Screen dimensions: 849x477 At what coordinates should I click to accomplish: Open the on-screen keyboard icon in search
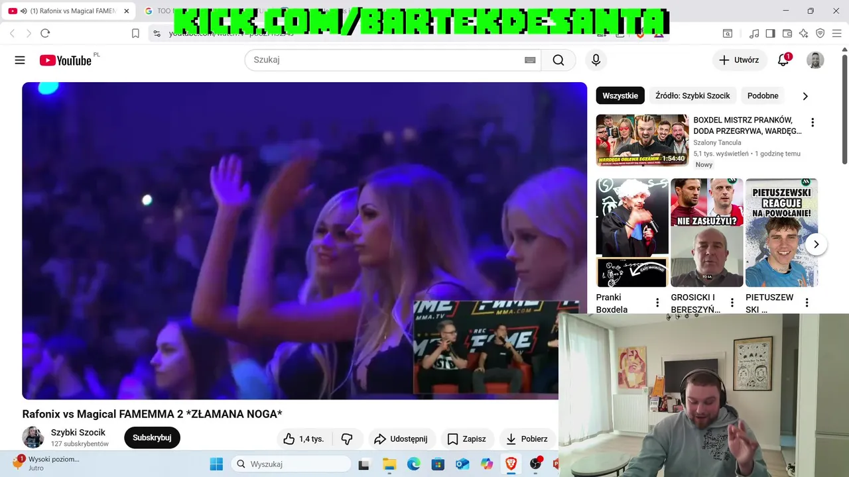pos(530,60)
